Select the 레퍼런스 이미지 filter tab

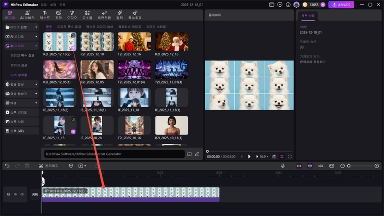click(130, 27)
